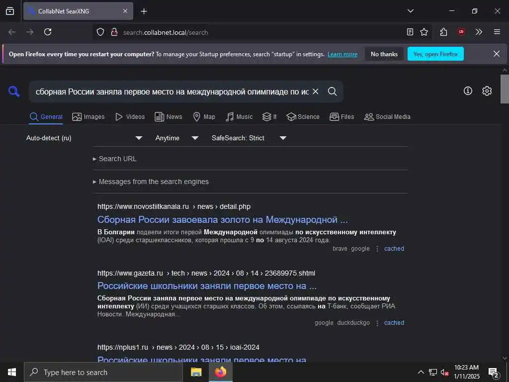Focus the search query input field

172,92
